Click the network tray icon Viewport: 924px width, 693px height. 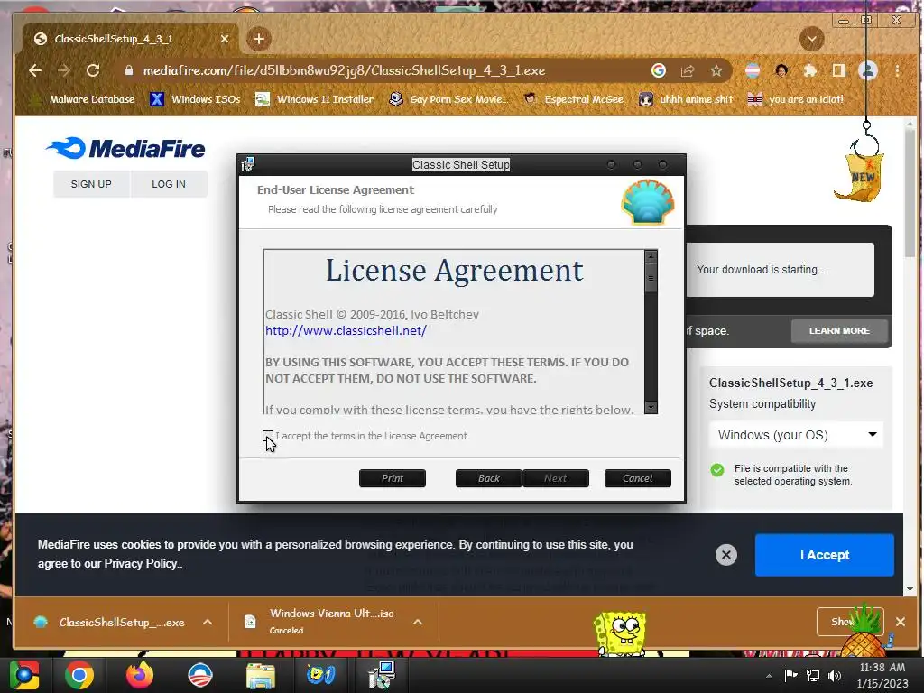813,676
